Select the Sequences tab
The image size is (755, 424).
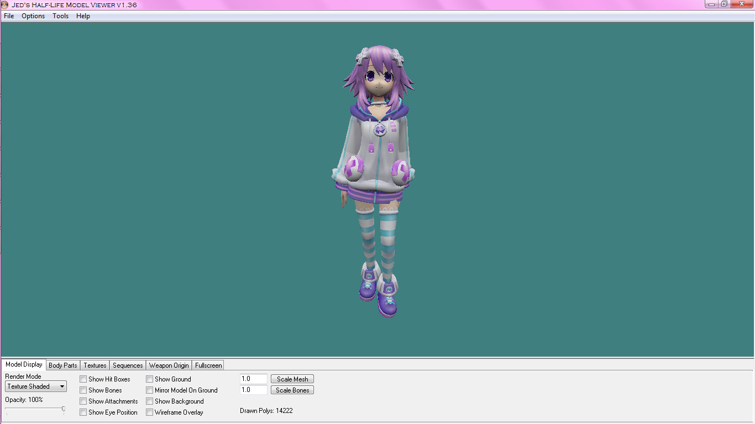click(x=127, y=365)
